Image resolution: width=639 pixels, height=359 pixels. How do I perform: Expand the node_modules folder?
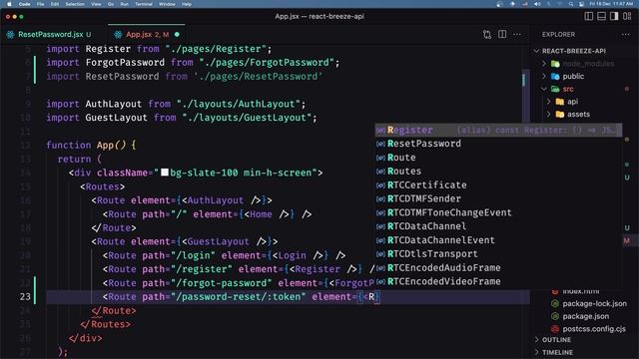point(544,64)
